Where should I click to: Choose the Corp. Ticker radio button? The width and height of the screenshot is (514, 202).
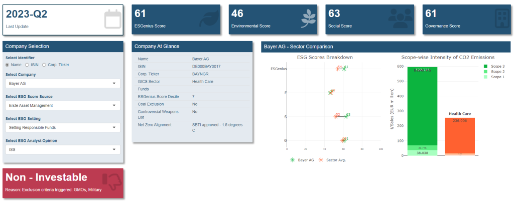[44, 65]
